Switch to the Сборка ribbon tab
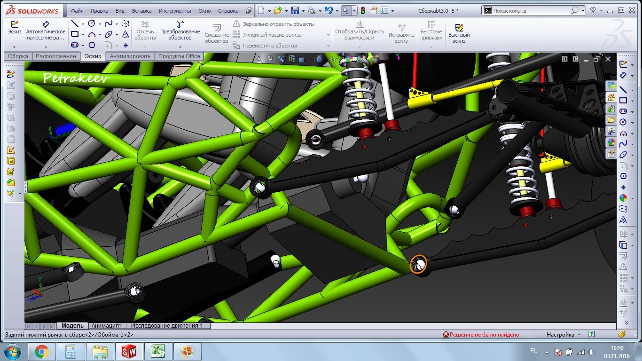This screenshot has width=642, height=361. coord(18,56)
